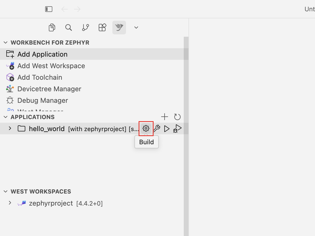315x236 pixels.
Task: Refresh the Applications list
Action: pyautogui.click(x=177, y=117)
